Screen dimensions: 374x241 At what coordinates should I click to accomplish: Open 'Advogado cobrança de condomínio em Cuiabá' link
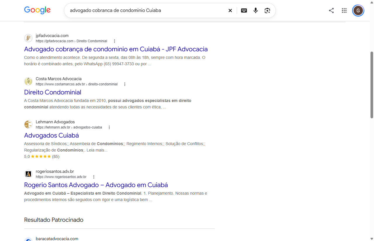(x=116, y=49)
